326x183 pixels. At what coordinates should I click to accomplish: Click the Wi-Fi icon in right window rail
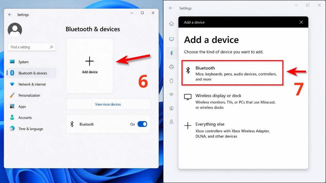[x=171, y=94]
